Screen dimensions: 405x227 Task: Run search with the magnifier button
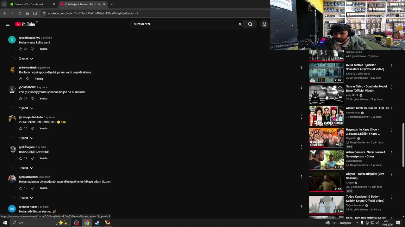pos(250,24)
